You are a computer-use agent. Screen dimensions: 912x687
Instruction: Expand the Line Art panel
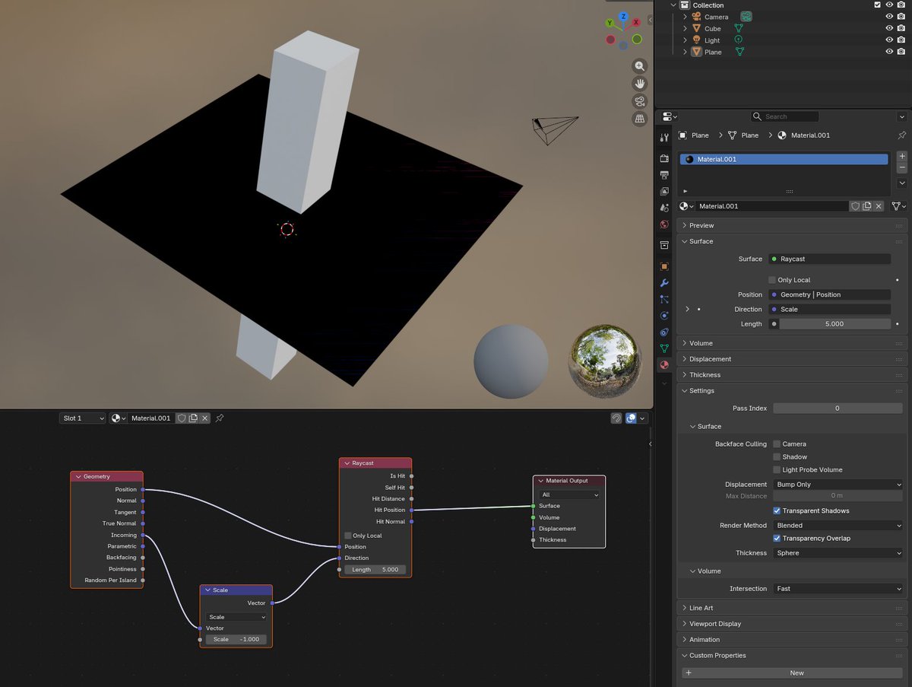[x=792, y=608]
